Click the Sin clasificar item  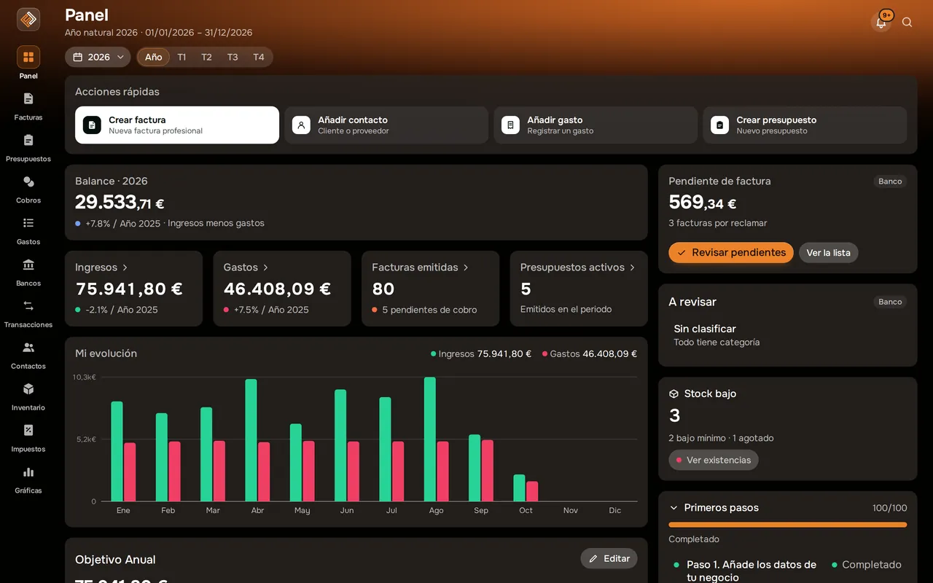717,335
